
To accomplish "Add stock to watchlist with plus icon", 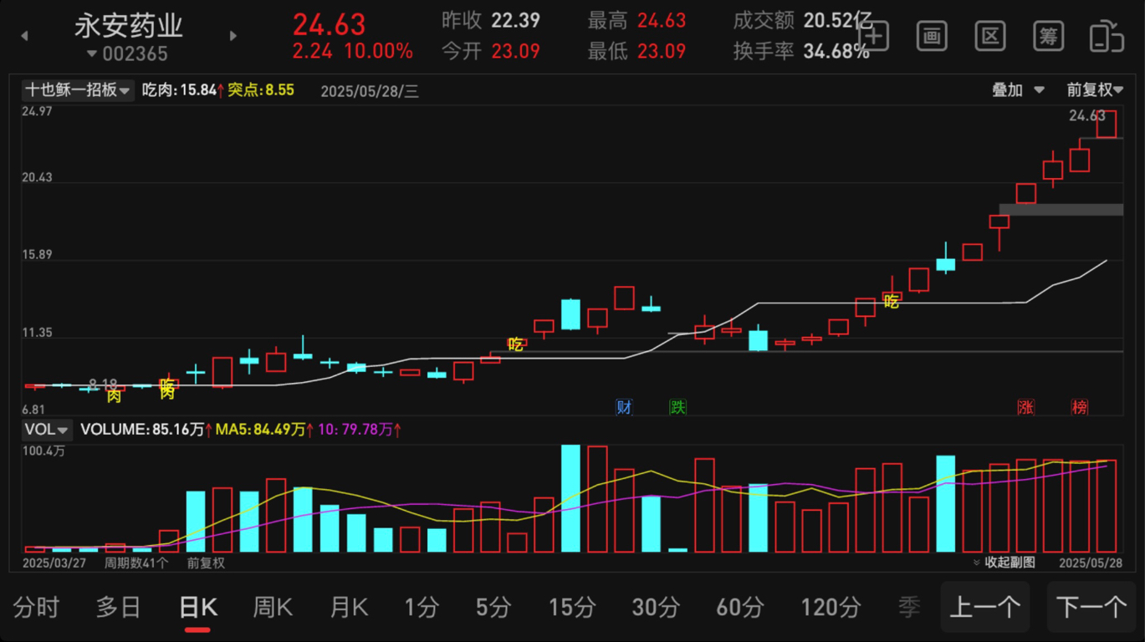I will [873, 36].
